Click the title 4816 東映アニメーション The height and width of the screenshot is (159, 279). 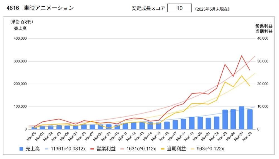tap(40, 8)
